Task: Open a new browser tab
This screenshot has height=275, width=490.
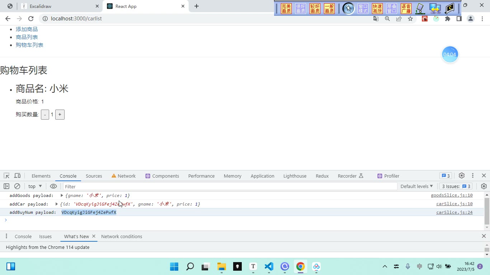Action: click(197, 6)
